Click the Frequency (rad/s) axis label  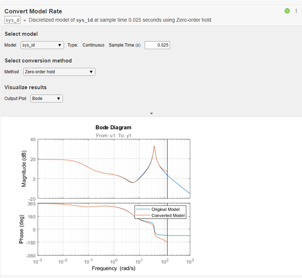(113, 268)
